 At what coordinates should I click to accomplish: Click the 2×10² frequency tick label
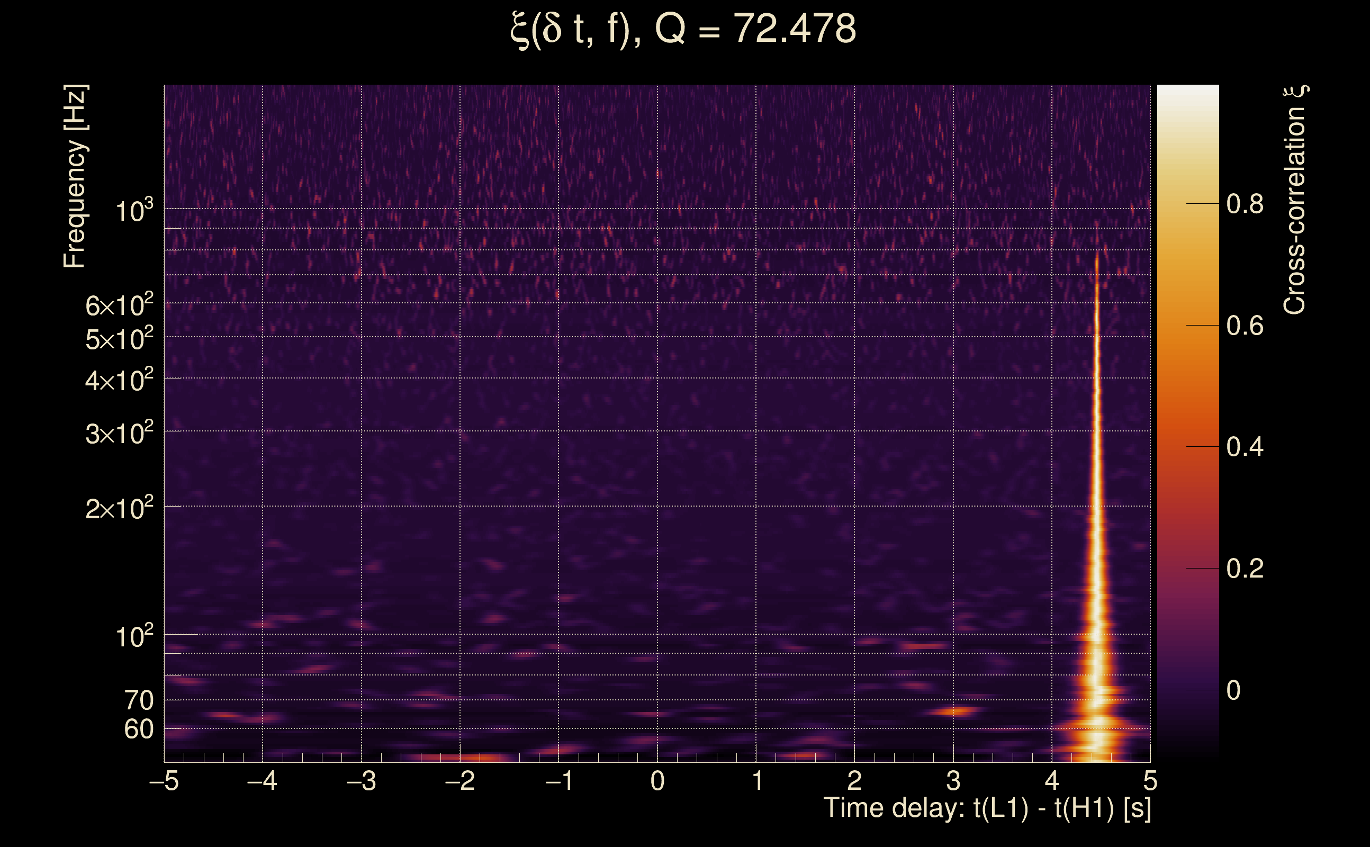tap(119, 508)
